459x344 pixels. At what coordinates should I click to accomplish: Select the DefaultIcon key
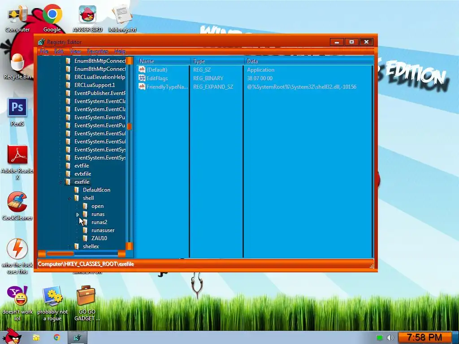(96, 190)
